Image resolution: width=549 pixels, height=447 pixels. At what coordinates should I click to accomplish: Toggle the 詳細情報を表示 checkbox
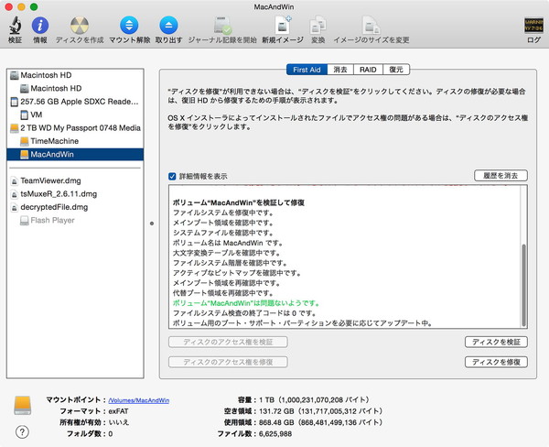(x=172, y=176)
